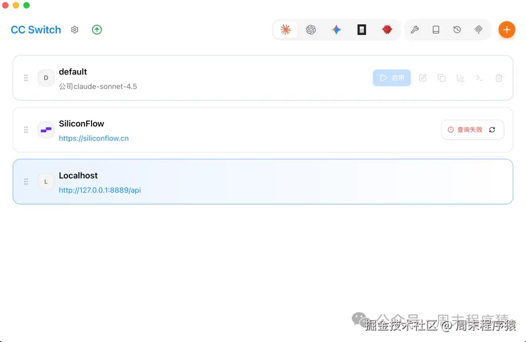Retry the SiliconFlow status query
Viewport: 526px width, 342px height.
tap(492, 130)
